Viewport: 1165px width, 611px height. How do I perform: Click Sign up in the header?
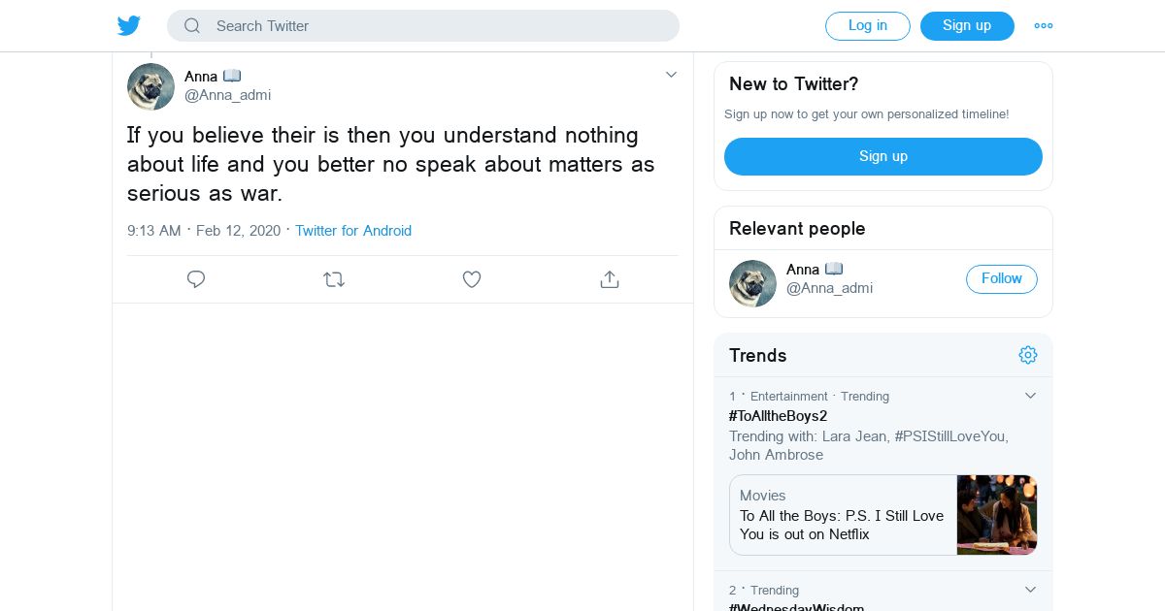click(967, 26)
